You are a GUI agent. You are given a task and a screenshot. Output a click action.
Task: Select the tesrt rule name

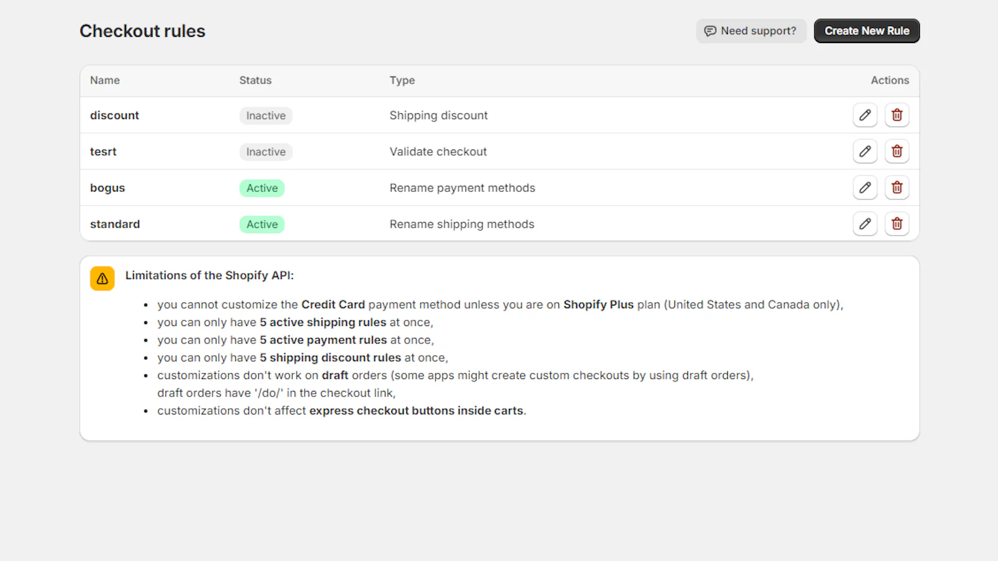click(103, 151)
